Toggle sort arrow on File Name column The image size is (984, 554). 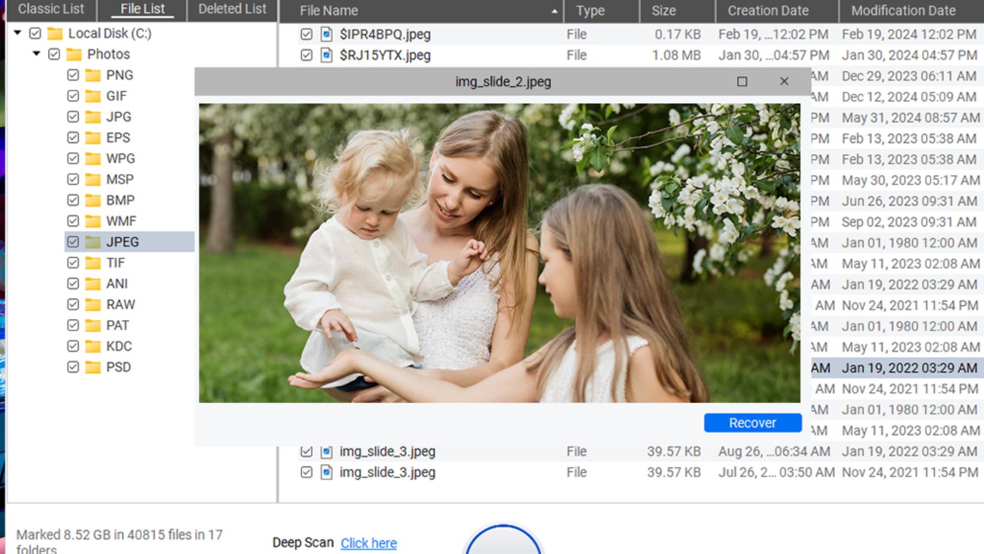(x=554, y=11)
